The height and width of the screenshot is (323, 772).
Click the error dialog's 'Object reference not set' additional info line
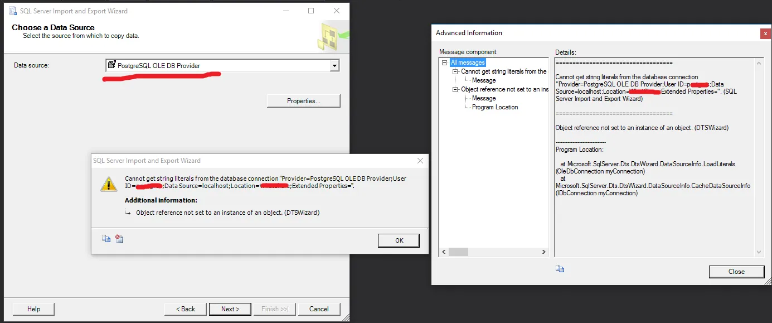[x=228, y=213]
